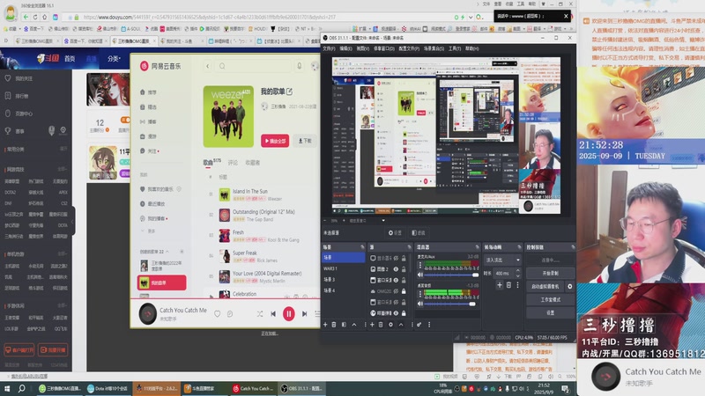Open mixer dock three-dot menu at bottom
The height and width of the screenshot is (396, 705).
coord(429,325)
